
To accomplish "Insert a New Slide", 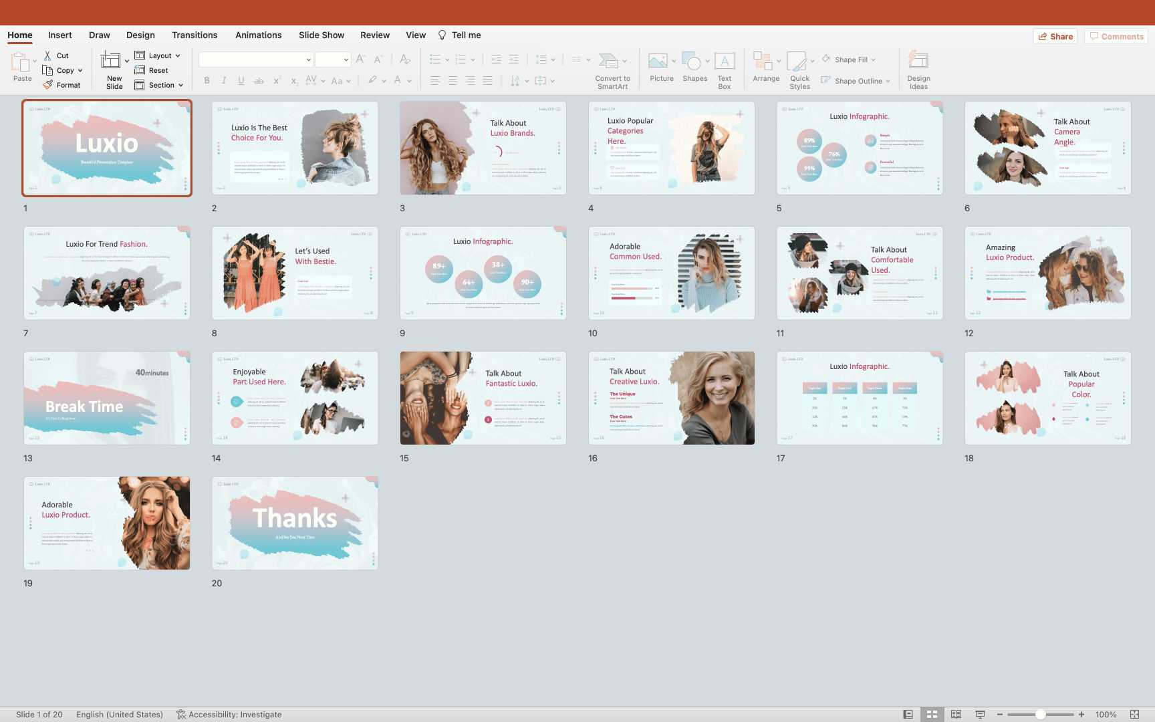I will pos(111,63).
